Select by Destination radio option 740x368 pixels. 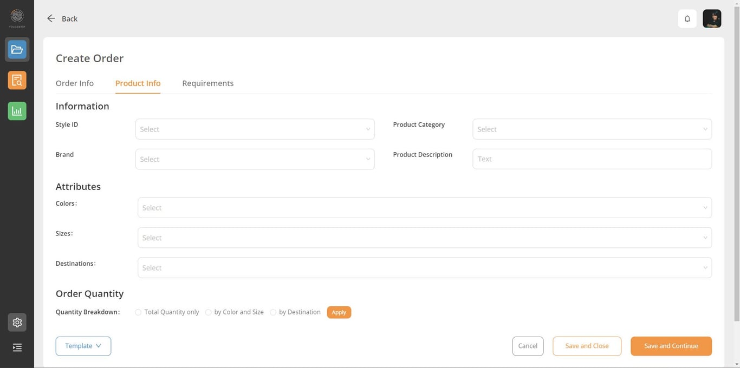tap(273, 312)
